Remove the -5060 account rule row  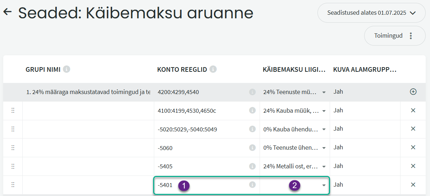tap(413, 148)
